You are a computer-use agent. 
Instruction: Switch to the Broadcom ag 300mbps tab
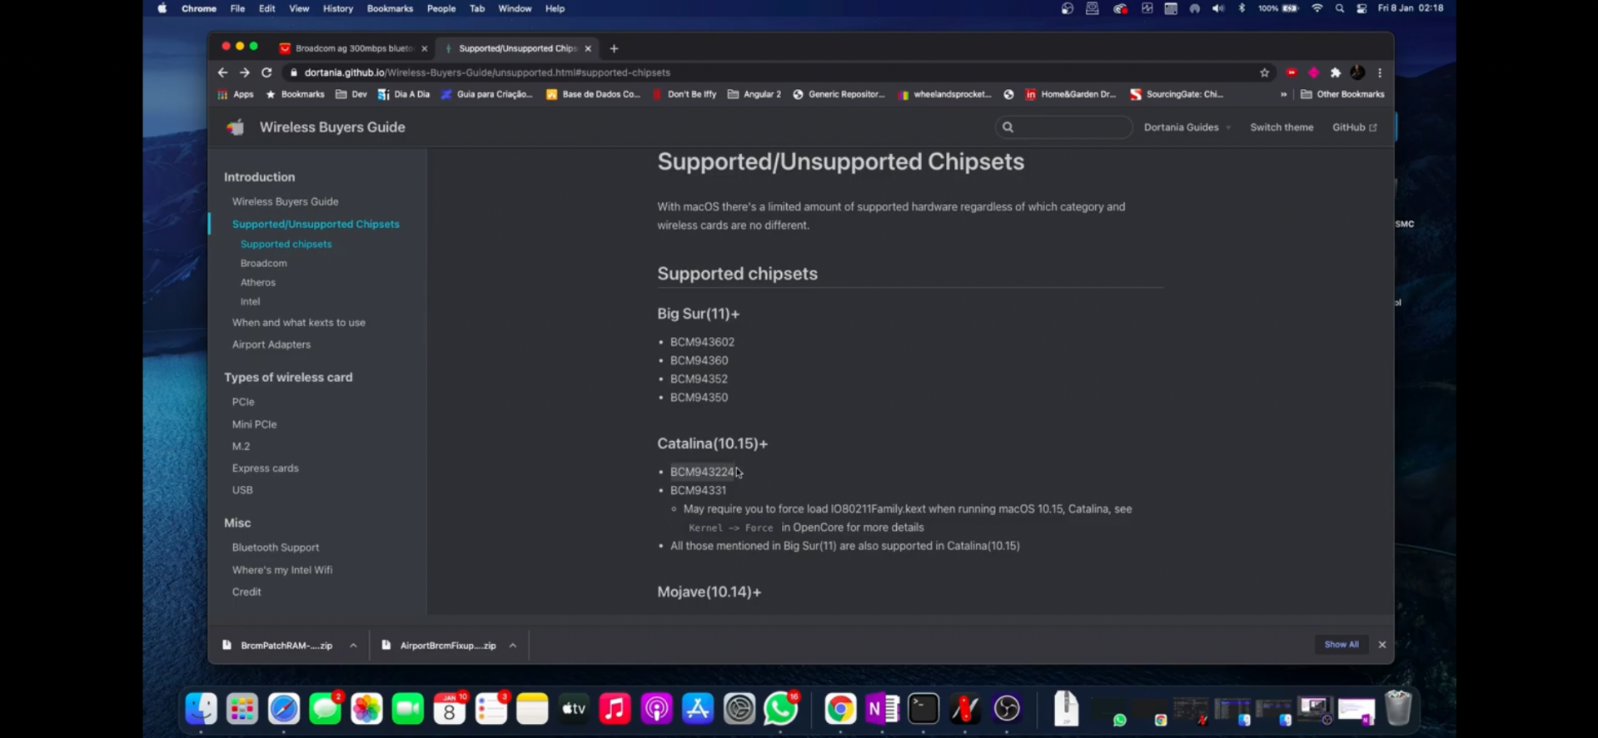tap(353, 48)
